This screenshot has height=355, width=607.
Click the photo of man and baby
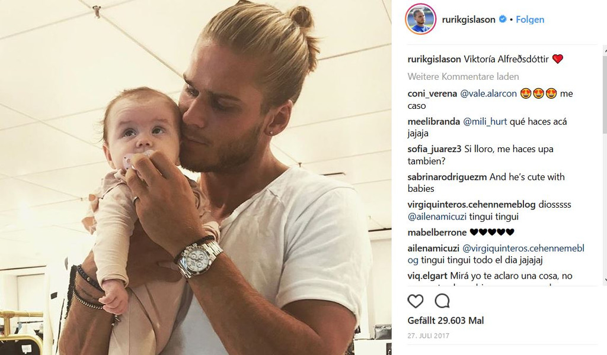click(x=196, y=177)
